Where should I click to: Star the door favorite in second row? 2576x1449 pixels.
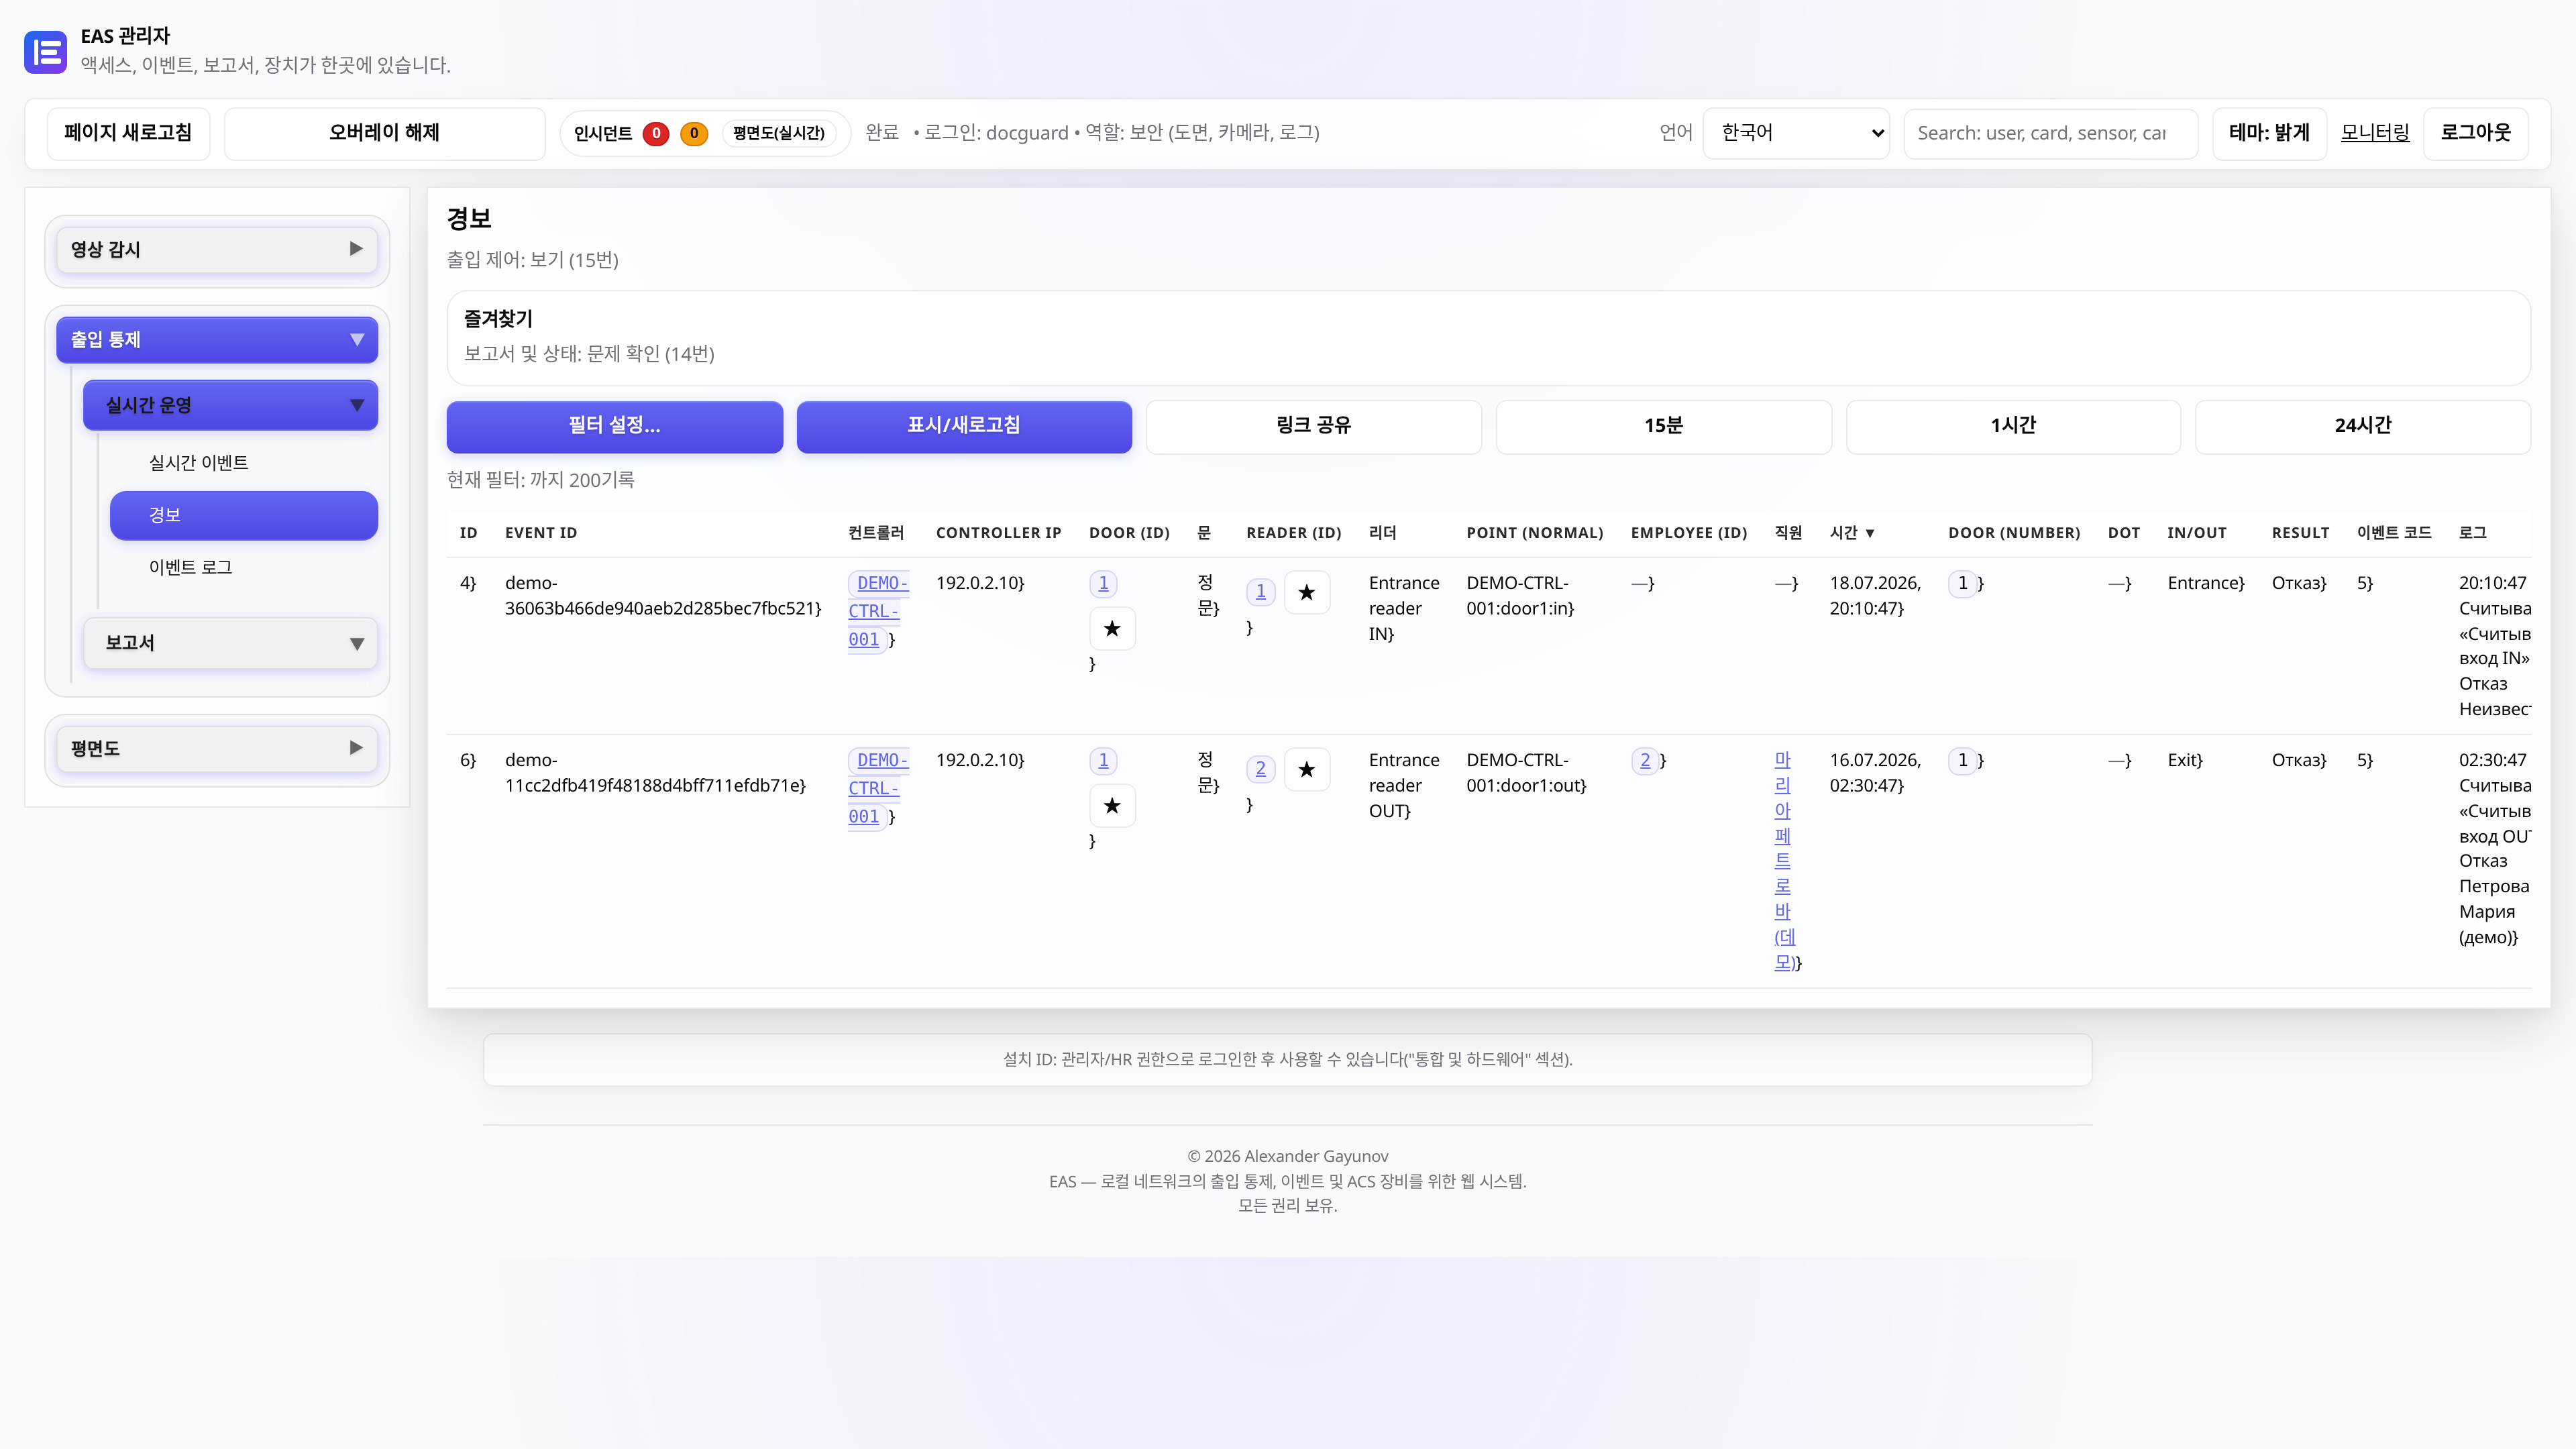pyautogui.click(x=1112, y=806)
